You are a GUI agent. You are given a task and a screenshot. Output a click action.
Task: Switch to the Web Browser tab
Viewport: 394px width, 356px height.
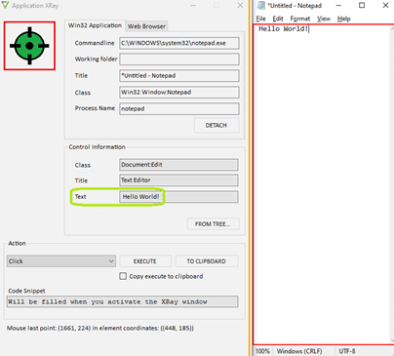click(146, 26)
